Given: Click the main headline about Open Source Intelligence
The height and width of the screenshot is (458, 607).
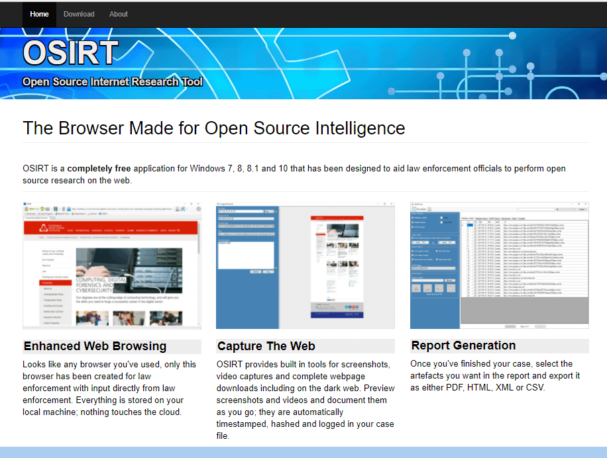Looking at the screenshot, I should pyautogui.click(x=213, y=128).
